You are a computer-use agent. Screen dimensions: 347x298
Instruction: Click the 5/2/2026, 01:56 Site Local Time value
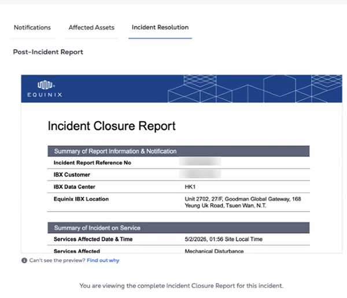(x=223, y=239)
